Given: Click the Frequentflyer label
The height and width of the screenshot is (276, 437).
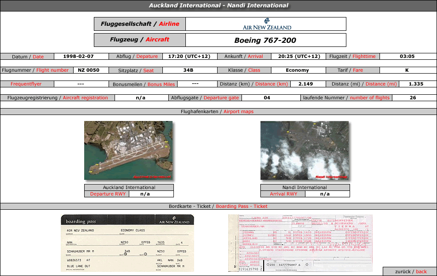Looking at the screenshot, I should click(27, 84).
